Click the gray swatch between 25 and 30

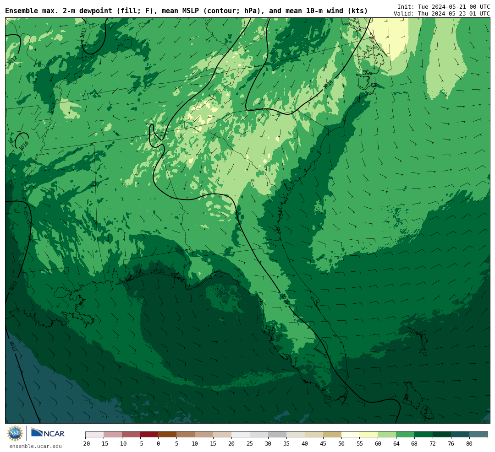pyautogui.click(x=259, y=435)
